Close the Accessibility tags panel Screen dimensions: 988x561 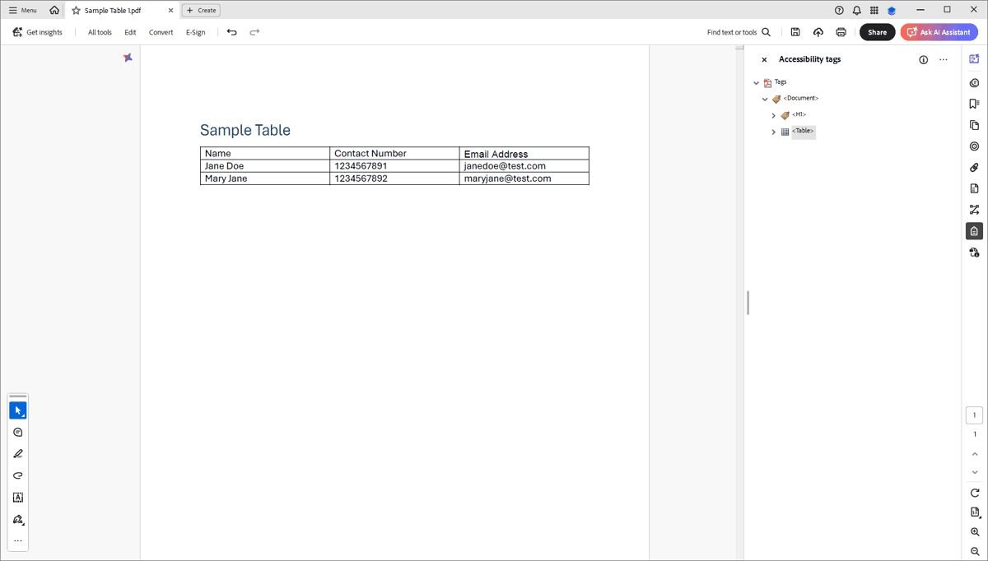[764, 59]
